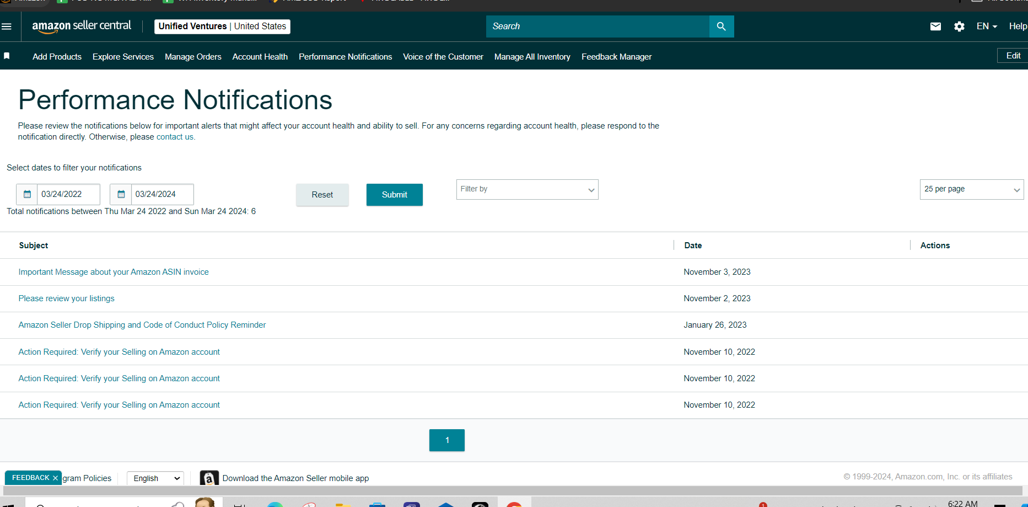This screenshot has height=507, width=1028.
Task: Go to page 1 of the notifications
Action: pos(447,440)
